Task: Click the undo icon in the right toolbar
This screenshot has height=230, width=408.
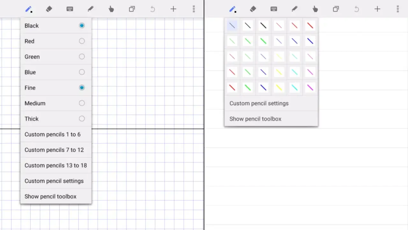Action: click(x=356, y=9)
